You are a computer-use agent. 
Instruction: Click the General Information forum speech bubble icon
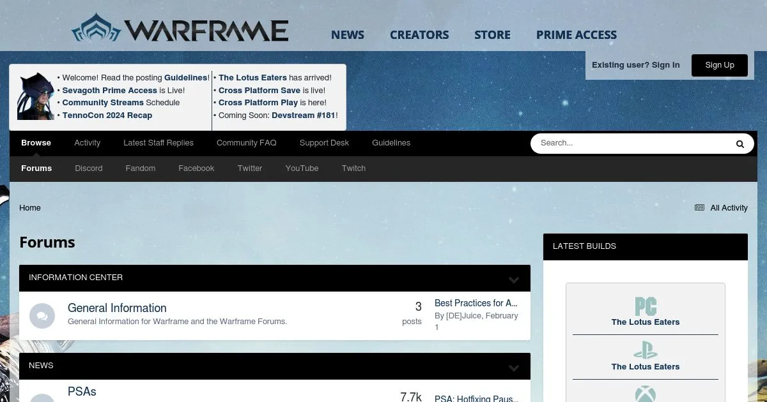42,316
